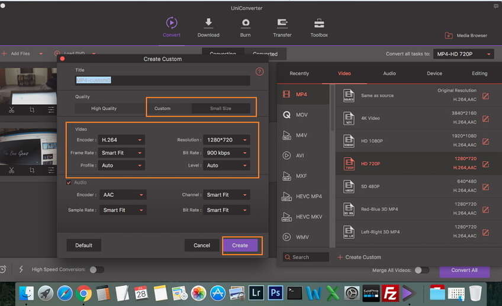This screenshot has height=306, width=502.
Task: Switch to the Recently tab
Action: coord(300,73)
